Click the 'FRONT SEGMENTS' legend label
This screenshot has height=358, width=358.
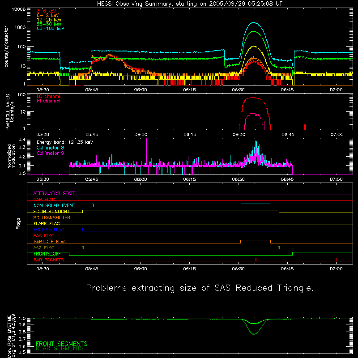click(x=62, y=344)
